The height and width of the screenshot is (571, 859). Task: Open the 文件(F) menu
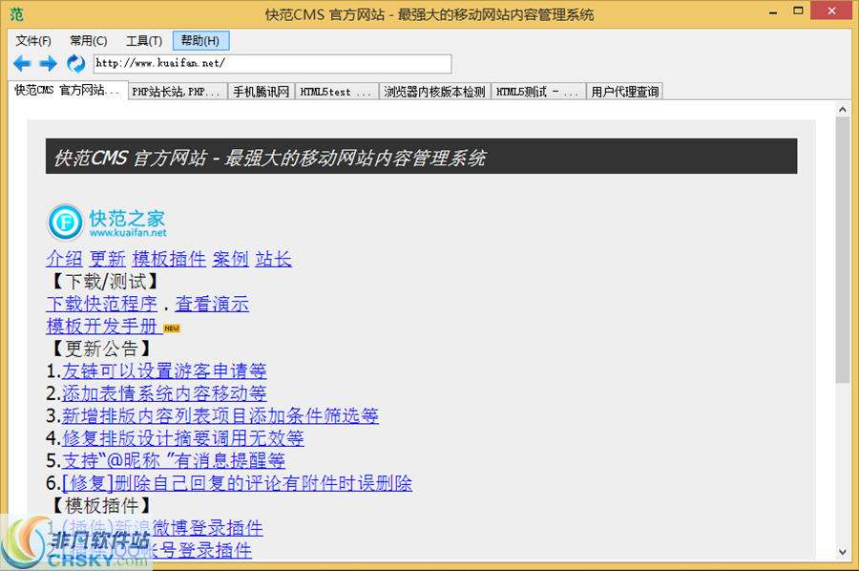(x=33, y=41)
